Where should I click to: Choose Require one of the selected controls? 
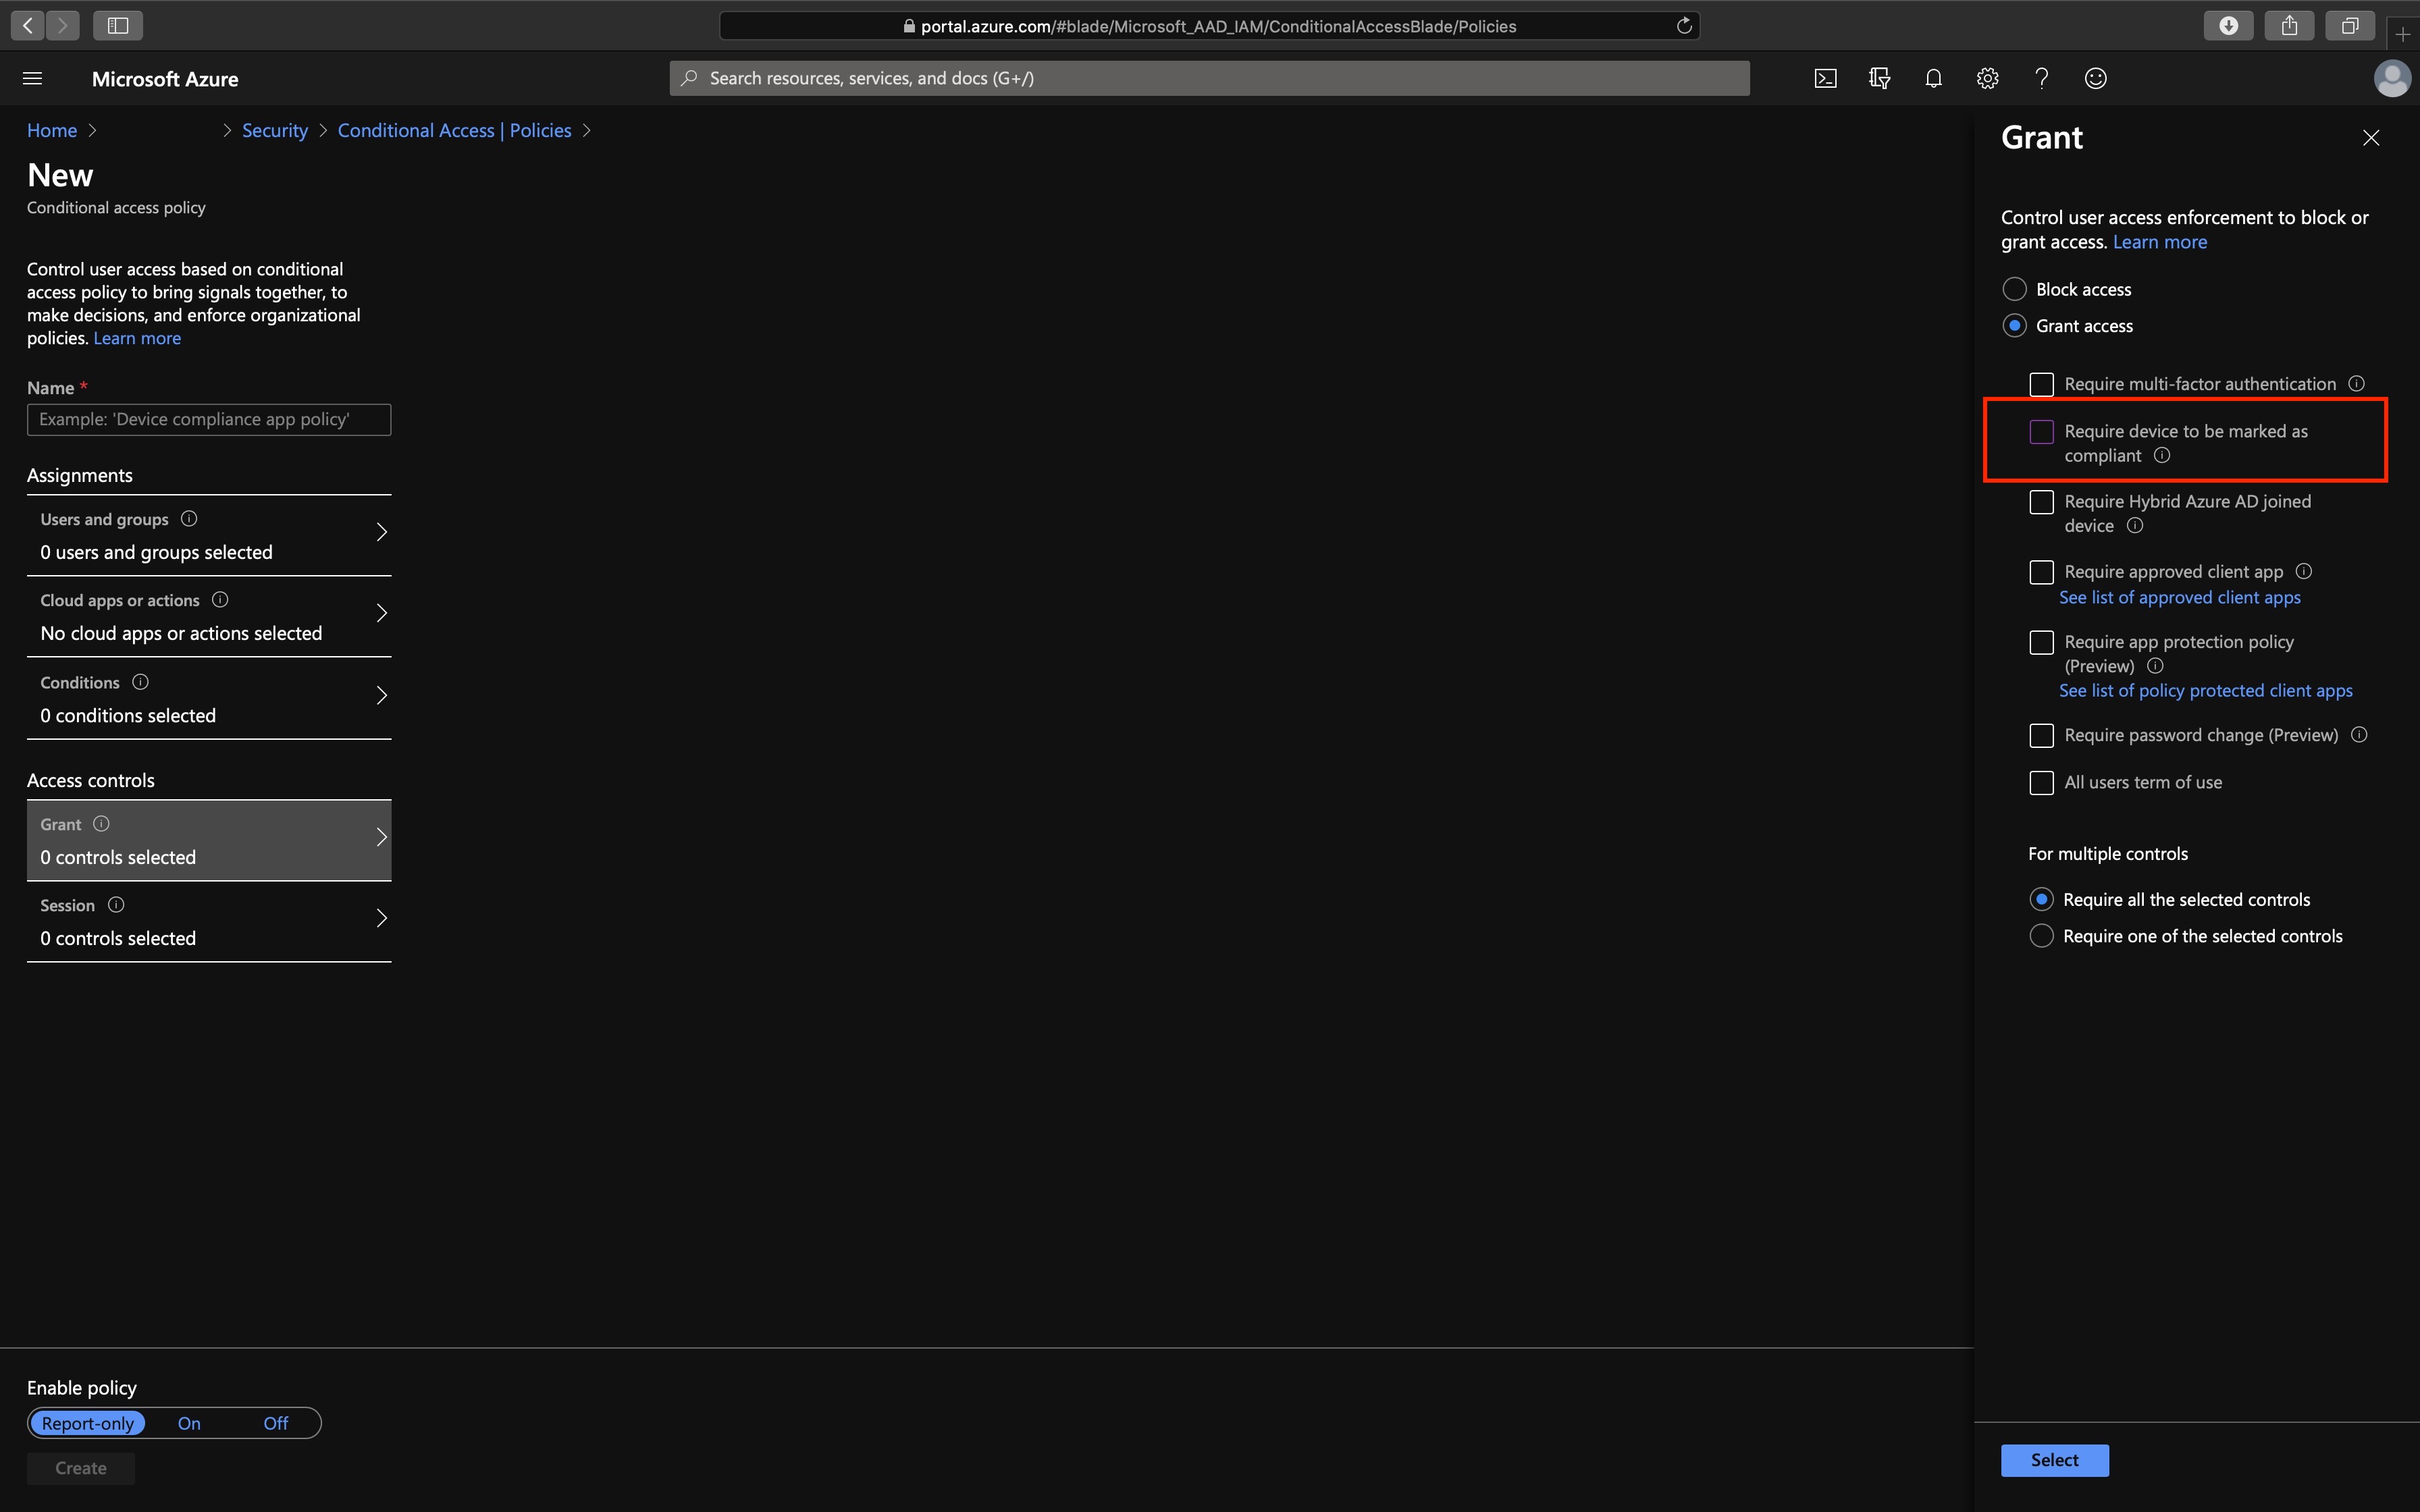tap(2041, 936)
